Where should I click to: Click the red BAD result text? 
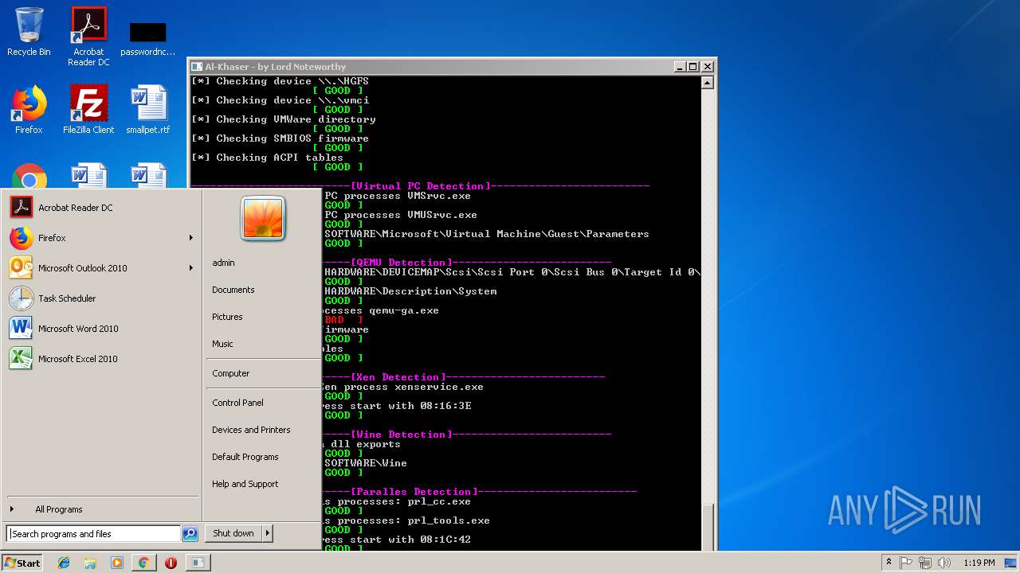pyautogui.click(x=335, y=320)
